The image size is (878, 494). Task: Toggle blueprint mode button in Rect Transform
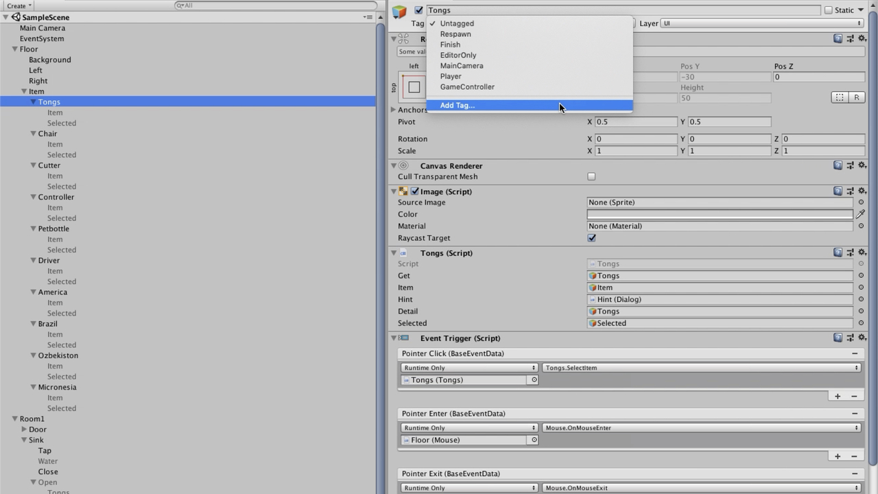[840, 97]
